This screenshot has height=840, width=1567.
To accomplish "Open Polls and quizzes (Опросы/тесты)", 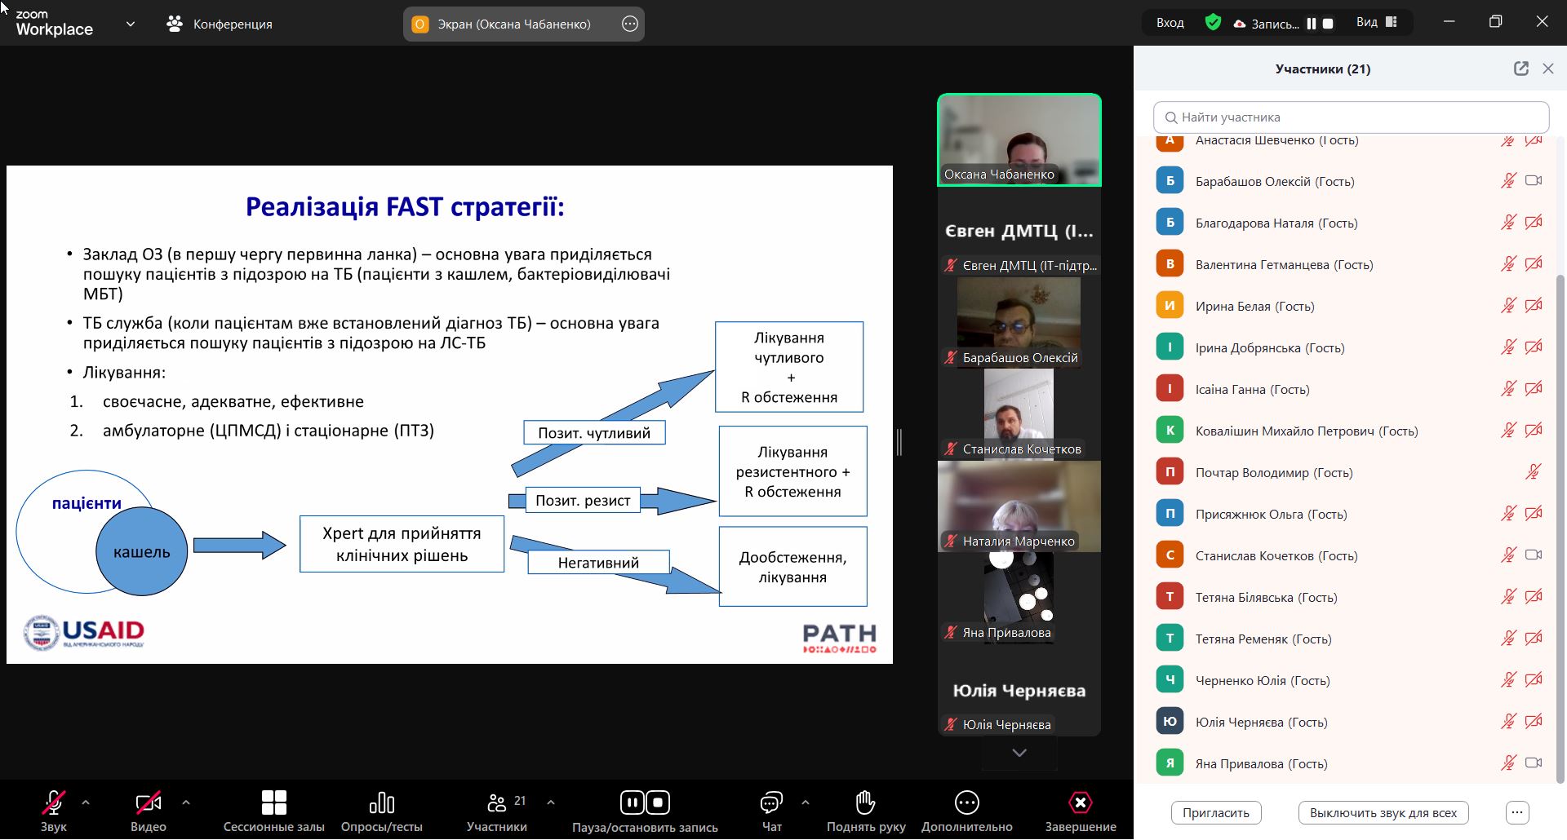I will pyautogui.click(x=381, y=802).
